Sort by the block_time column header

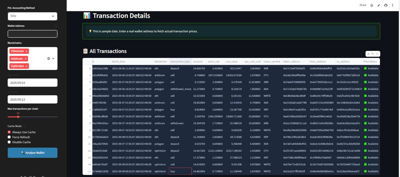click(x=132, y=62)
